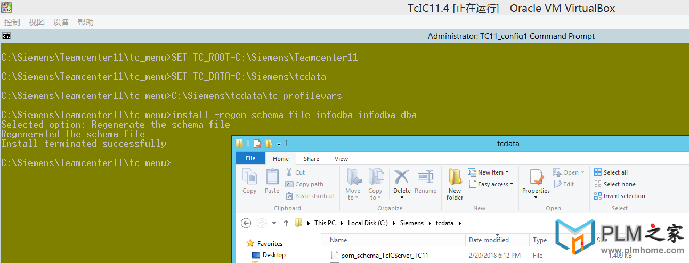Click the Quick Access properties icon in title bar
Viewport: 689px width, 263px height.
pos(257,144)
